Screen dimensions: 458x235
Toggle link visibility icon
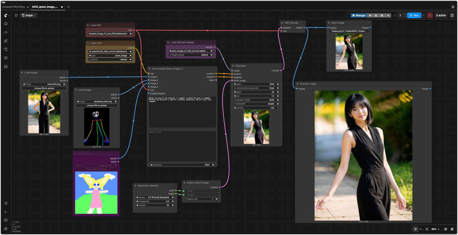click(x=452, y=229)
